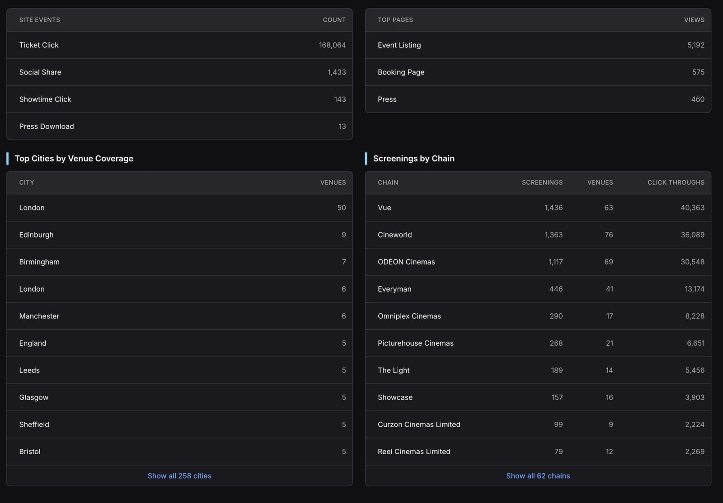Viewport: 723px width, 503px height.
Task: Click The Light's 189 screenings value
Action: (557, 370)
